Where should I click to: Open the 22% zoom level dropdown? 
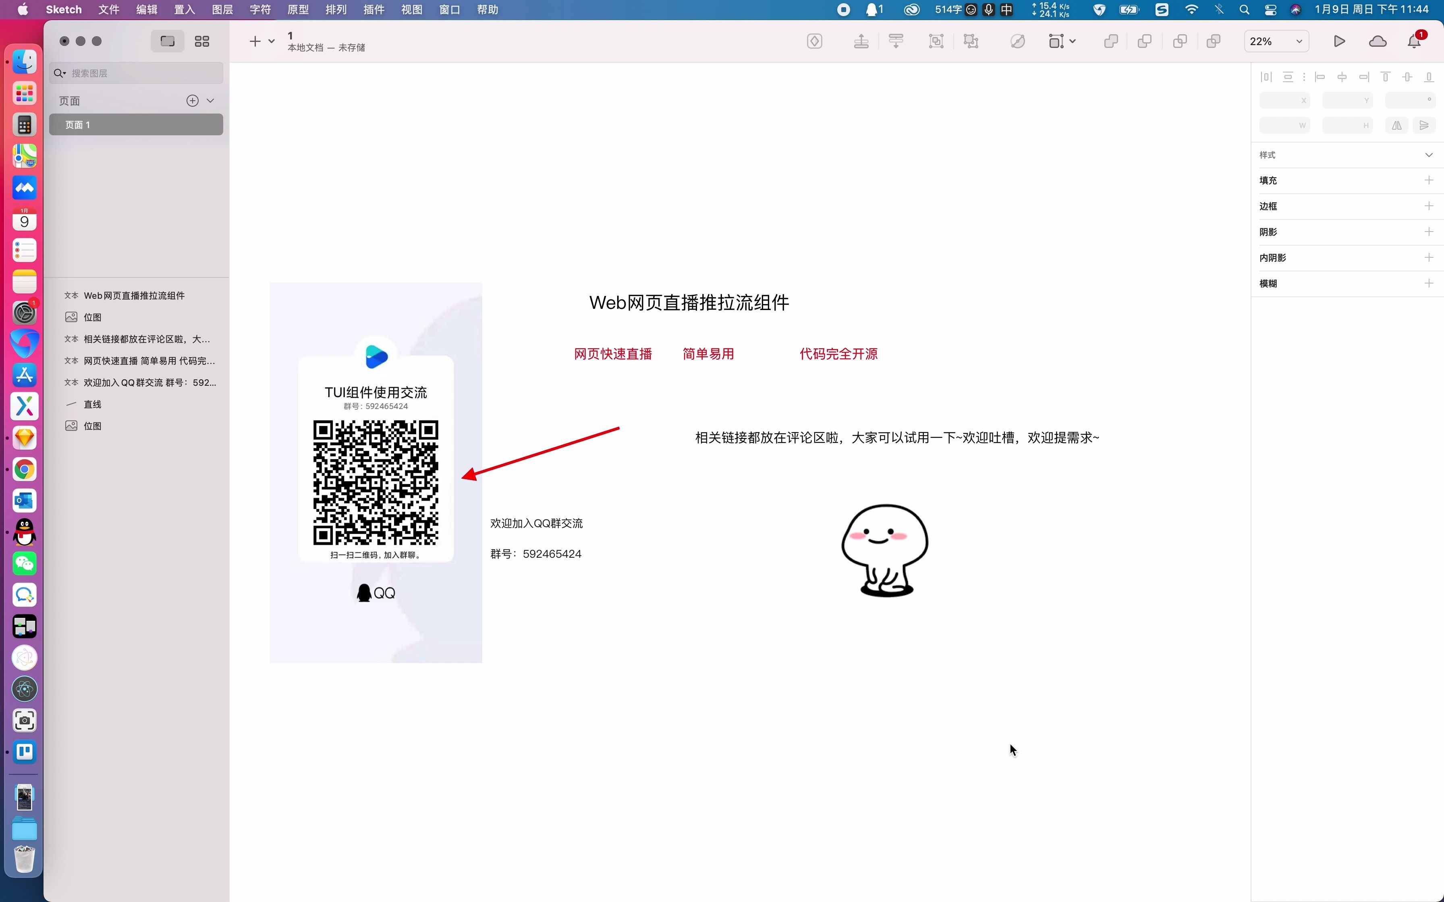coord(1276,41)
